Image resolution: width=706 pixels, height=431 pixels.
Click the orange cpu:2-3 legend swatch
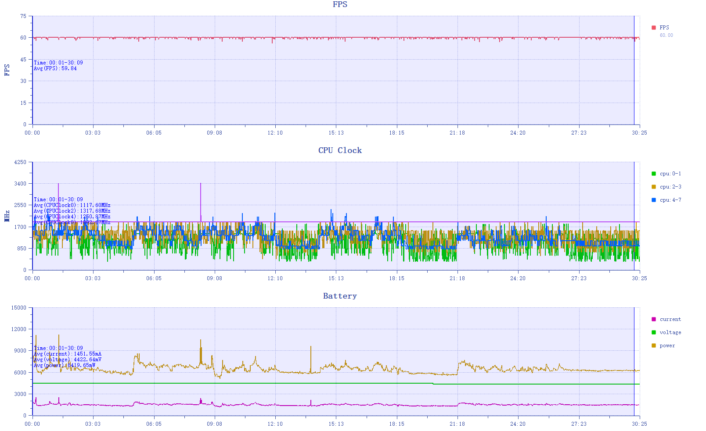pyautogui.click(x=653, y=187)
